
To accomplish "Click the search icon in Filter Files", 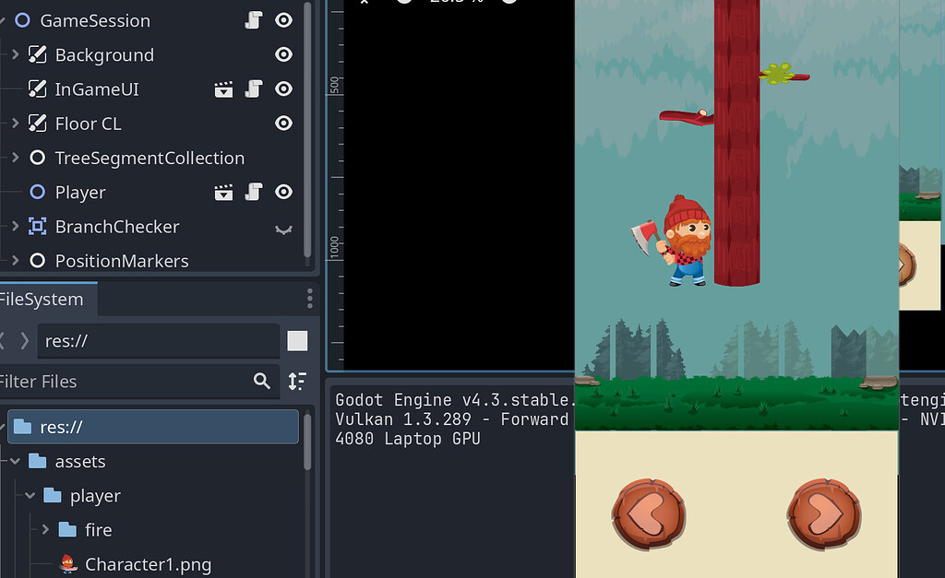I will (261, 381).
